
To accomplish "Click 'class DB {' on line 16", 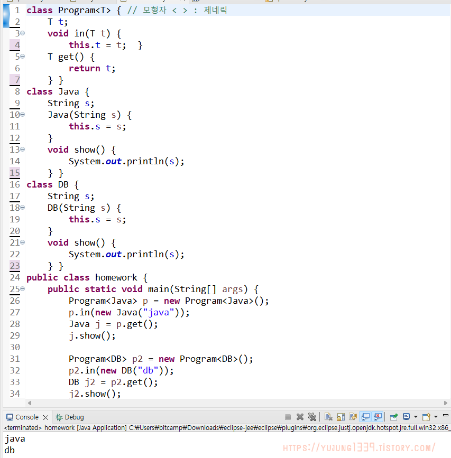I will pyautogui.click(x=53, y=184).
